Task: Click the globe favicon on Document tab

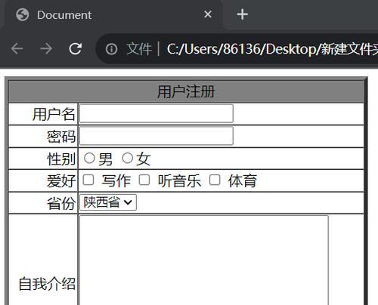Action: click(x=23, y=14)
